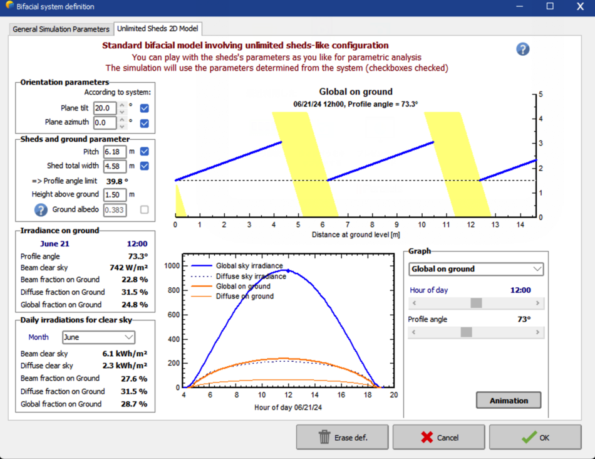Select the Unlimited Sheds 2D Model tab
595x459 pixels.
158,29
